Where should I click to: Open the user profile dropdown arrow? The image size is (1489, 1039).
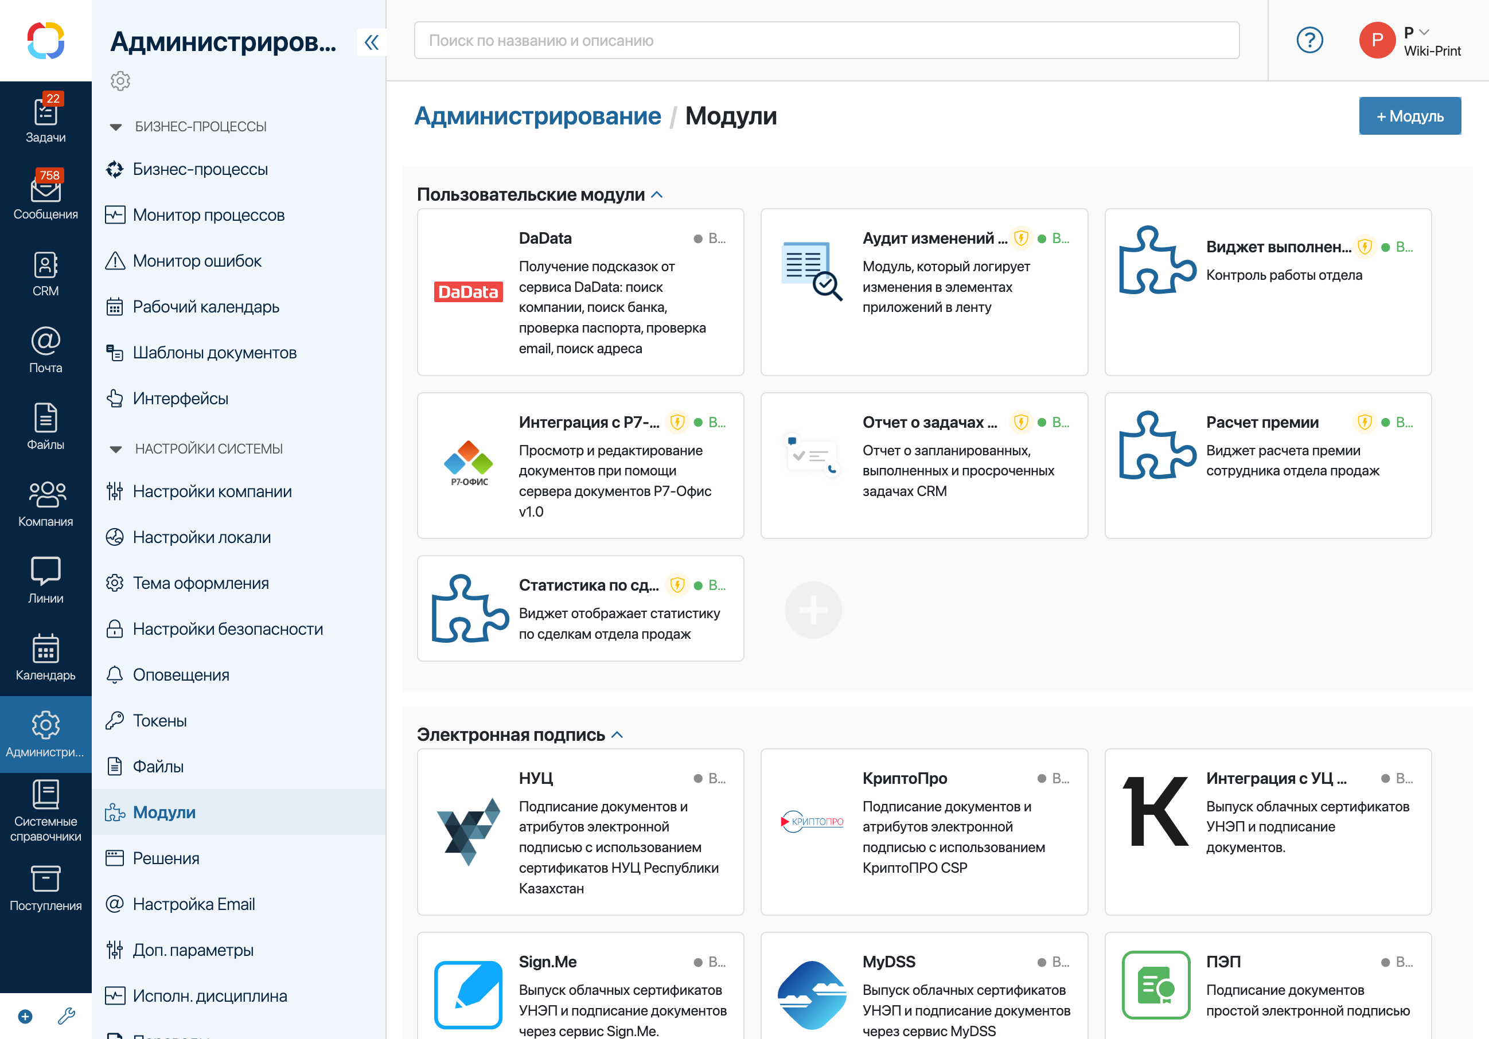(x=1425, y=32)
